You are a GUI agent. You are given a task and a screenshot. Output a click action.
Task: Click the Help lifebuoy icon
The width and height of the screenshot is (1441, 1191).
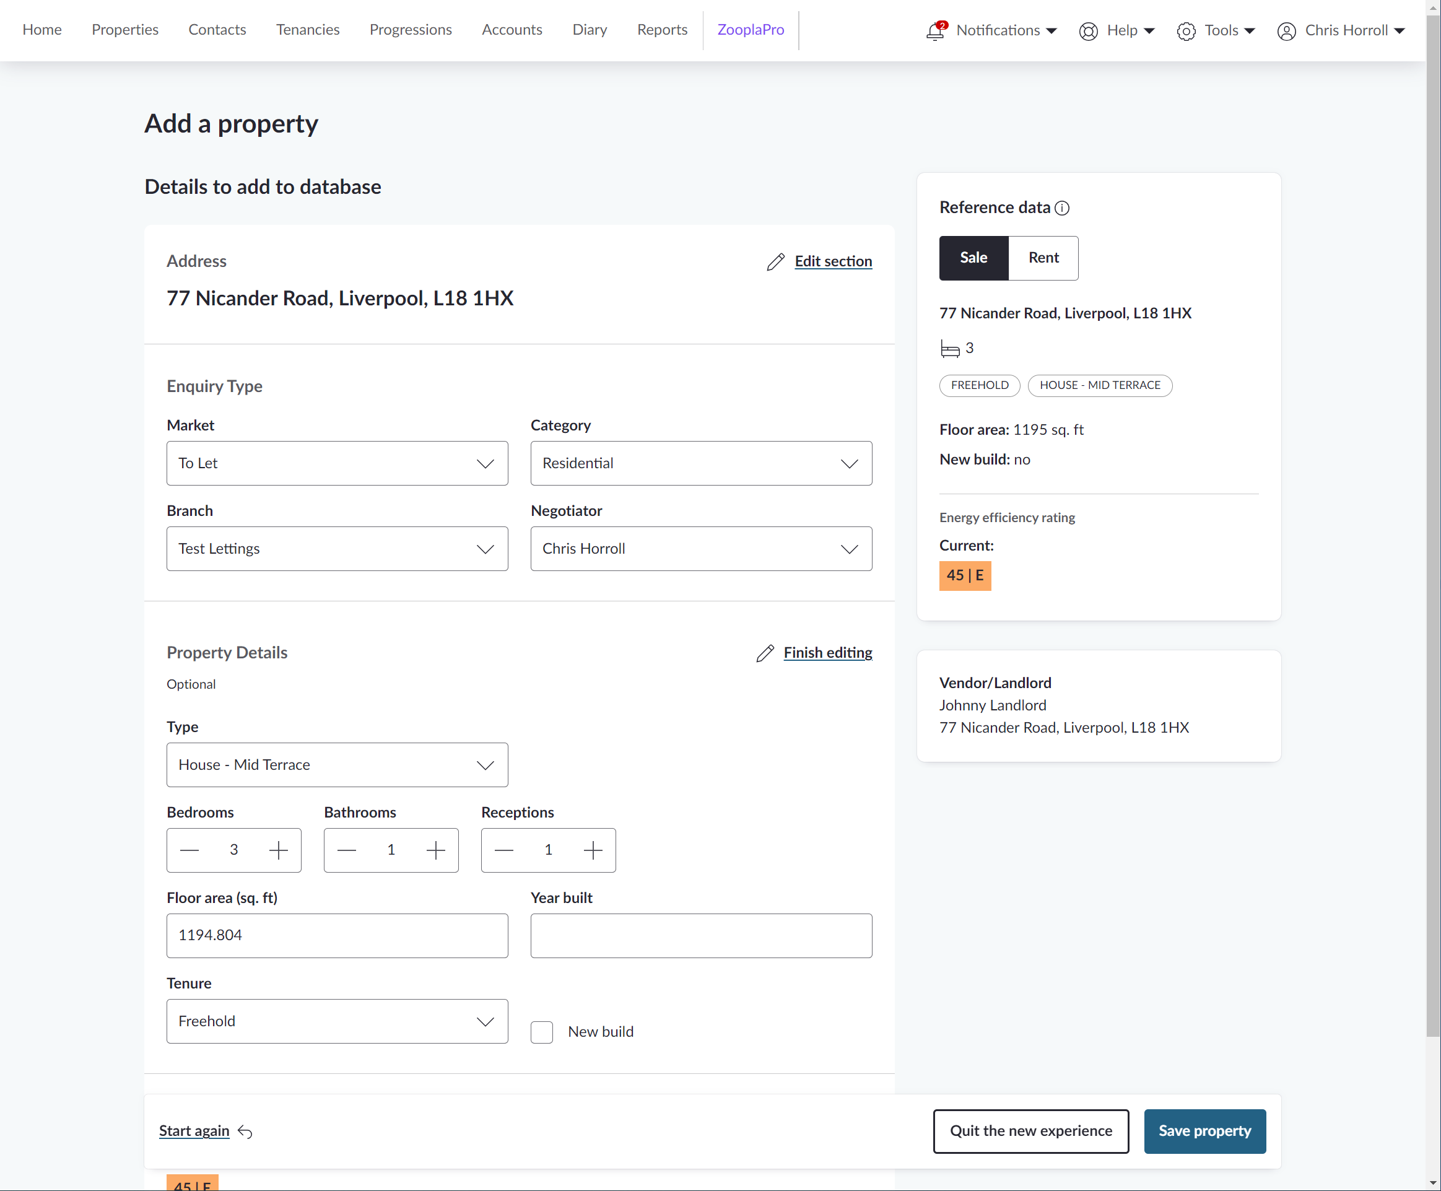pos(1089,31)
